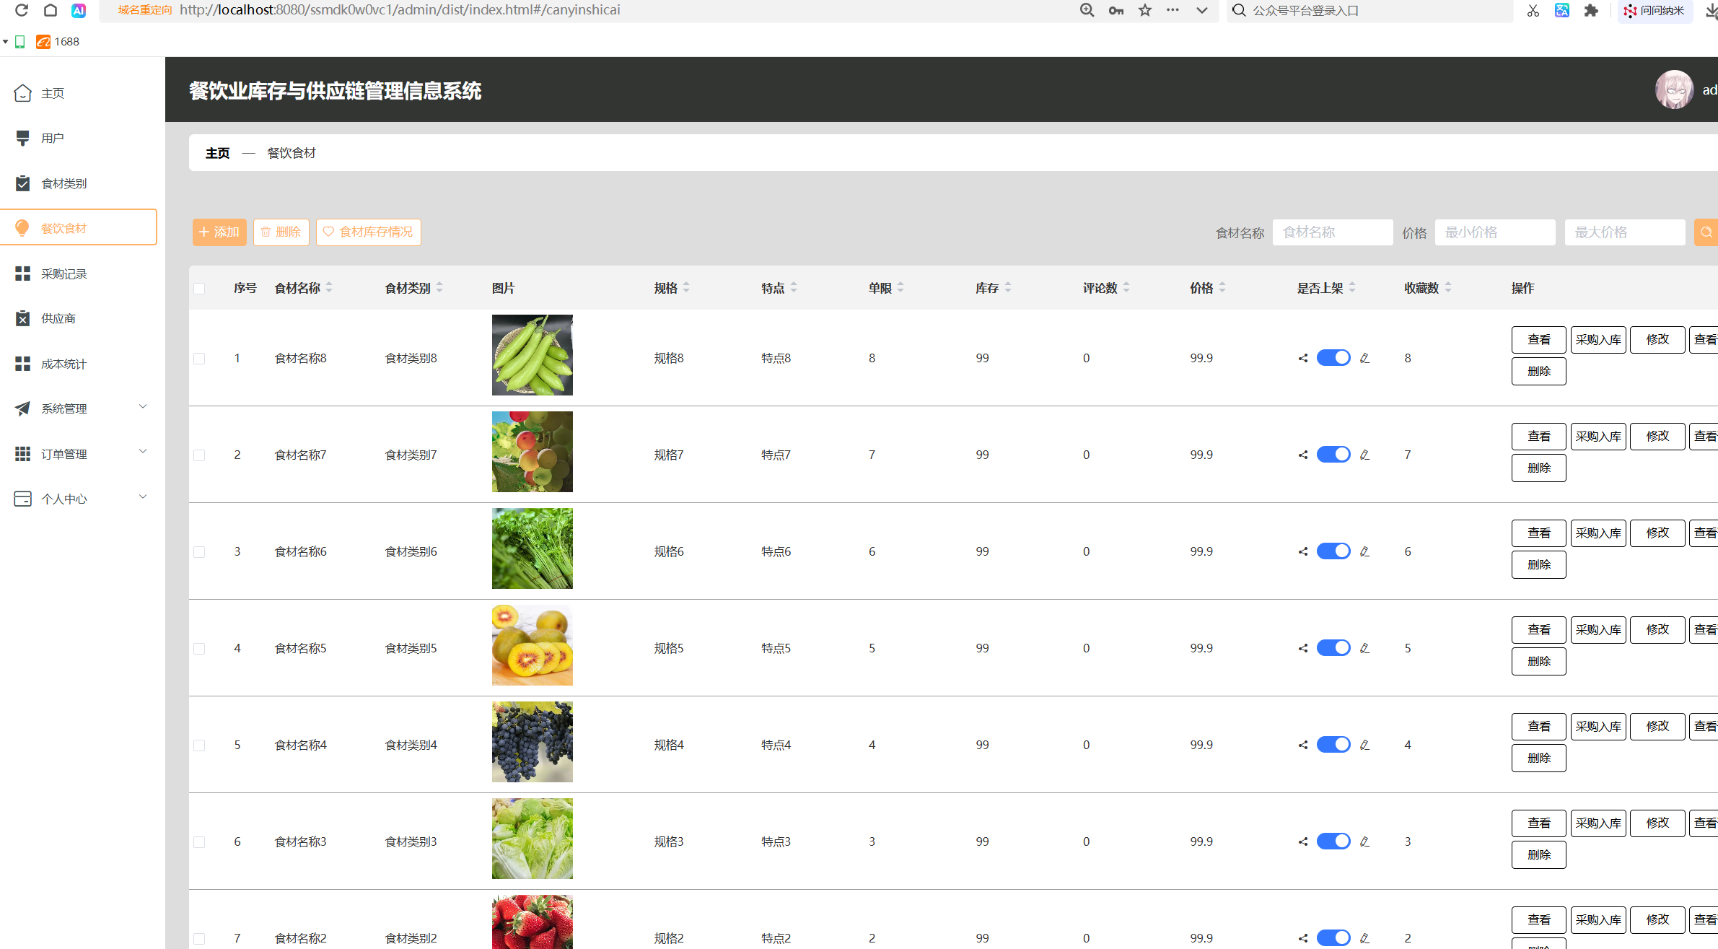Click the scissors screenshot icon
The image size is (1718, 949).
pos(1533,10)
